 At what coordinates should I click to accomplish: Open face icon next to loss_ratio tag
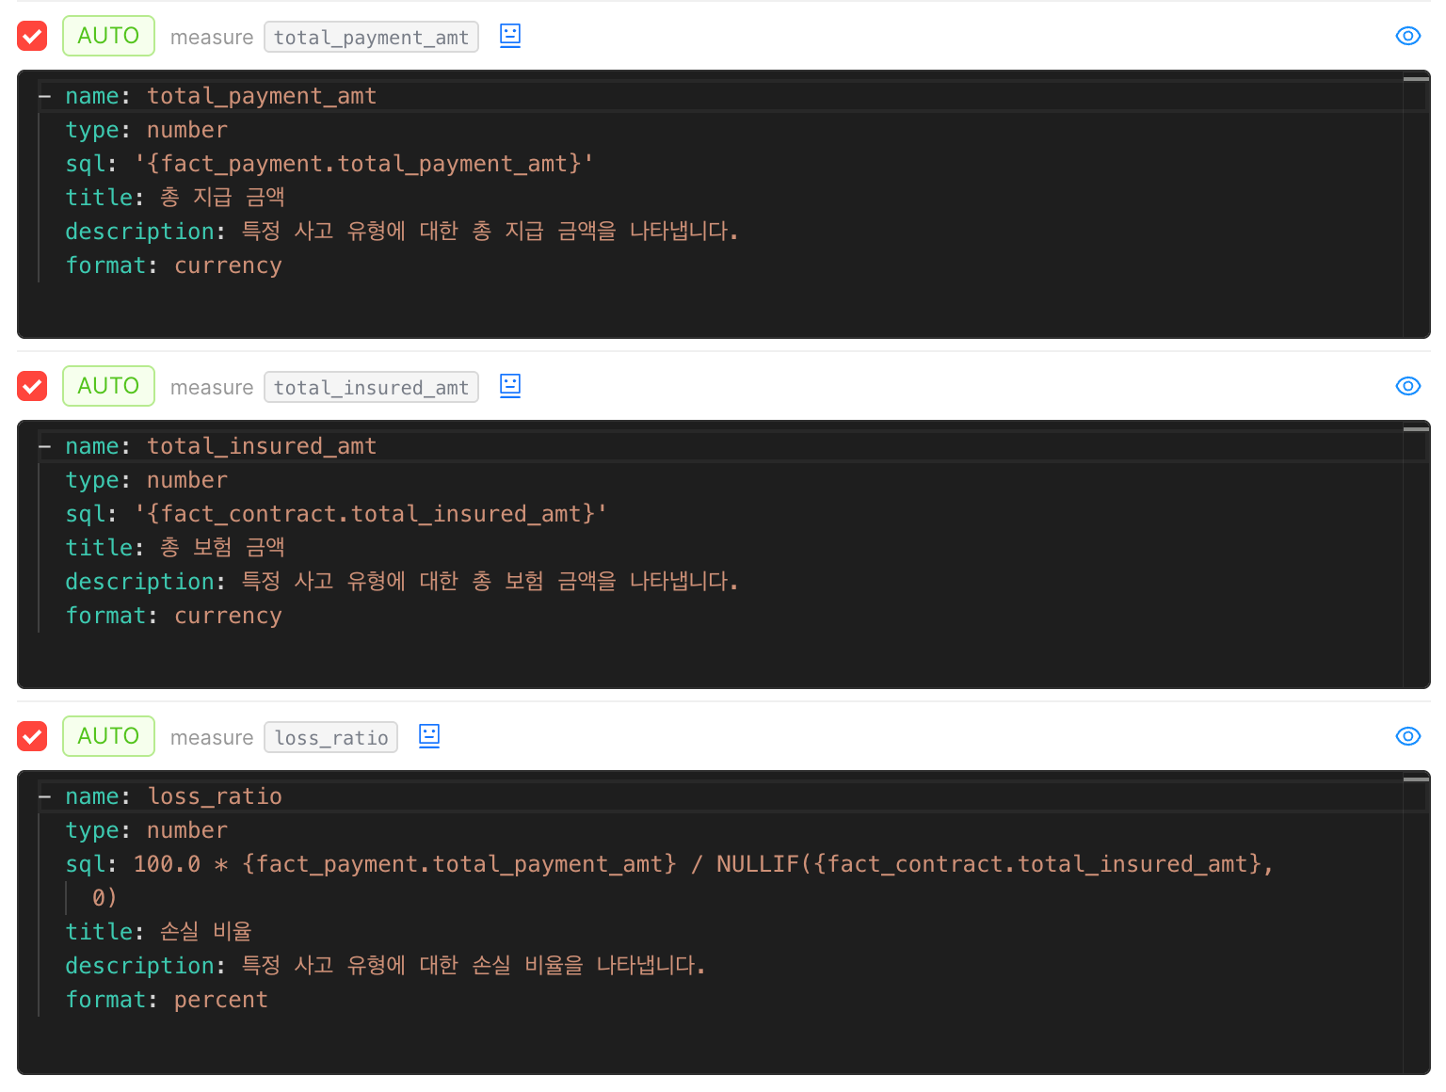click(429, 736)
